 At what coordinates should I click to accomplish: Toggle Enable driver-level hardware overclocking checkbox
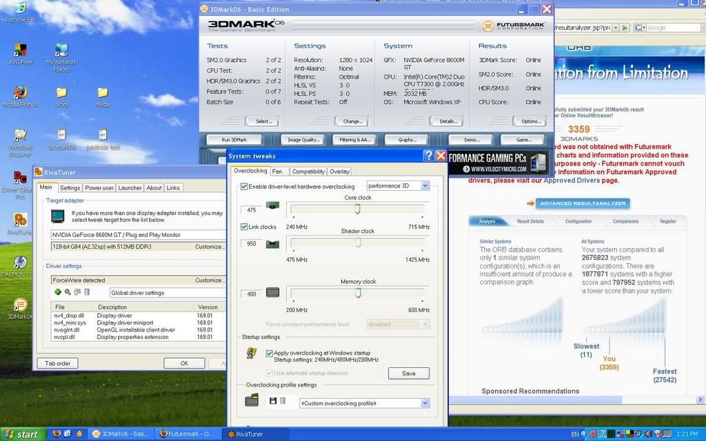pyautogui.click(x=244, y=186)
